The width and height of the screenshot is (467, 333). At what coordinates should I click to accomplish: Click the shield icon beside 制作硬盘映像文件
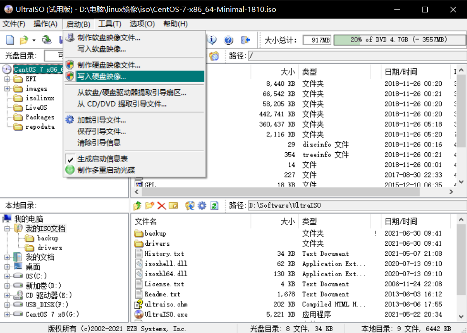pos(70,64)
